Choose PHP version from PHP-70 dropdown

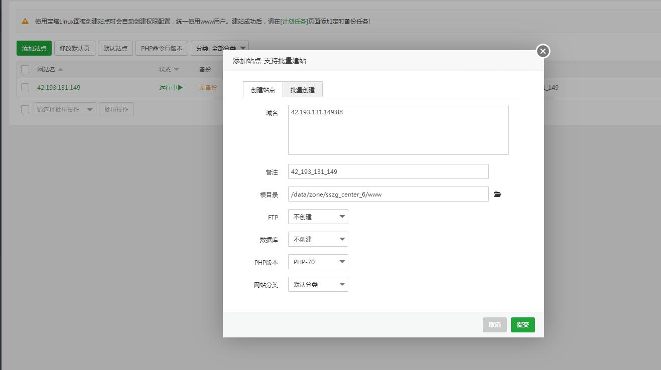tap(318, 262)
